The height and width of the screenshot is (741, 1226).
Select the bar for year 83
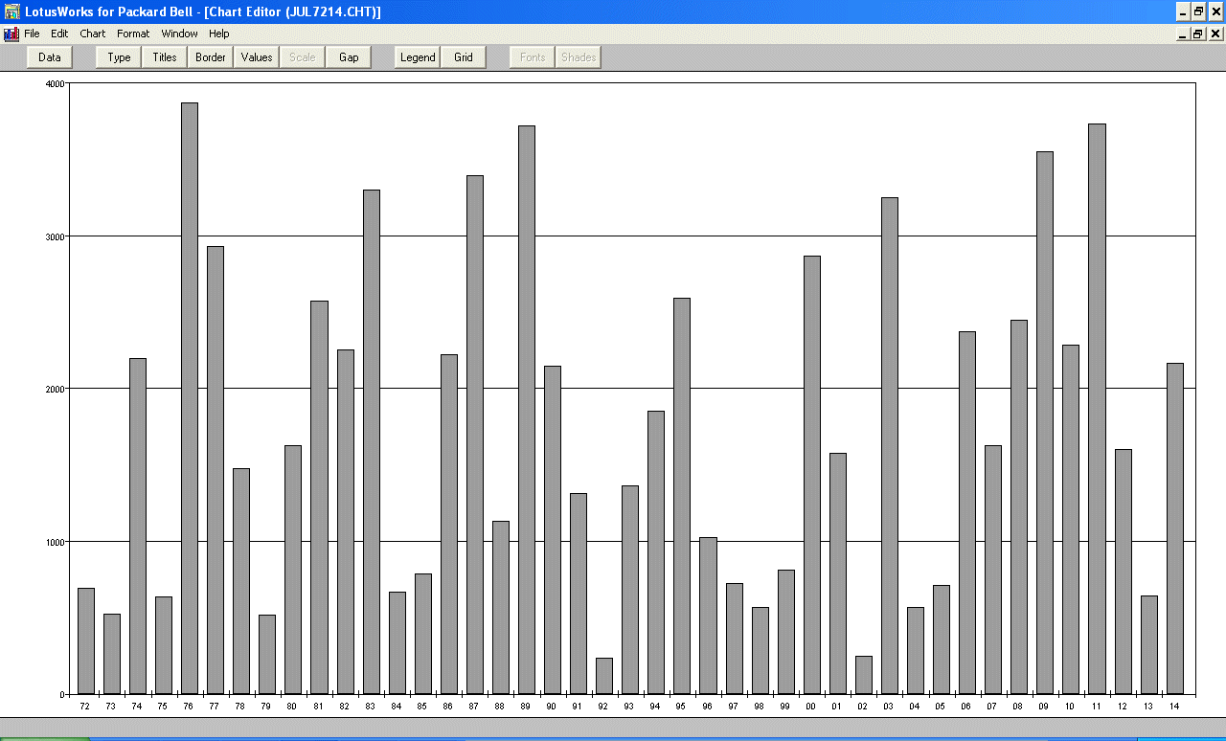372,441
